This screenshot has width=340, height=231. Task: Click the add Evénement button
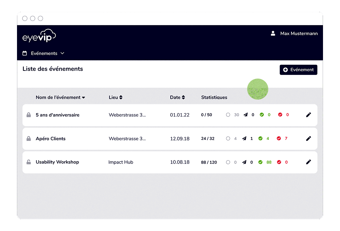(298, 70)
